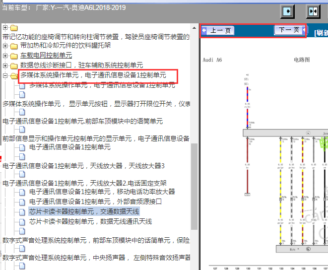
Task: Click the grey control unit bar in diagram
Action: [x=285, y=133]
